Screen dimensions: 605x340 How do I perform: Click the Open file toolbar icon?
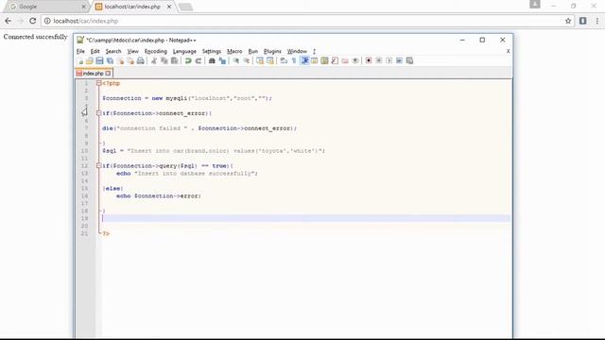click(x=90, y=60)
